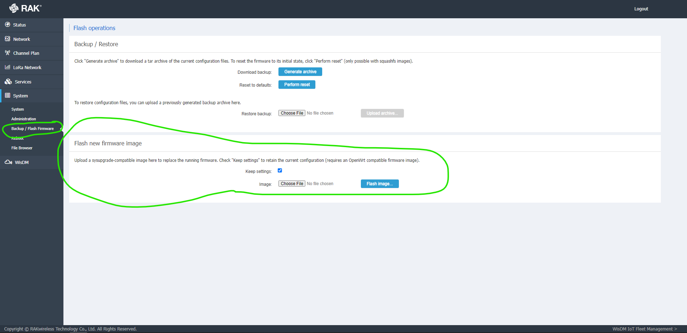The image size is (687, 333).
Task: Expand the LoRa Network sidebar menu
Action: [x=27, y=68]
